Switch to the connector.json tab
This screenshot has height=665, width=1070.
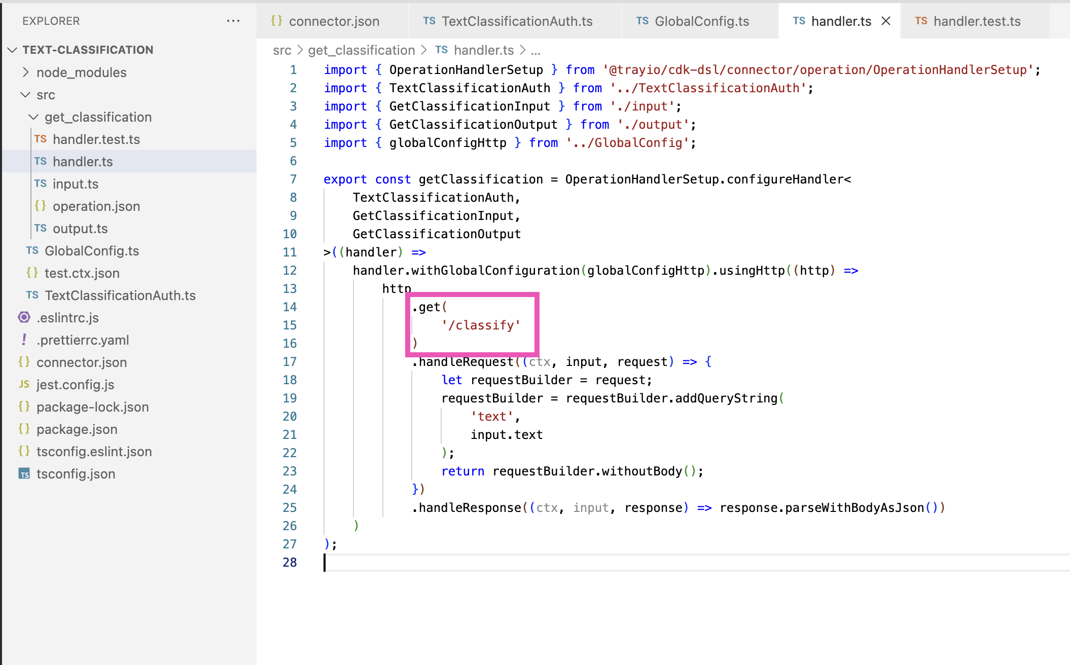[x=334, y=21]
